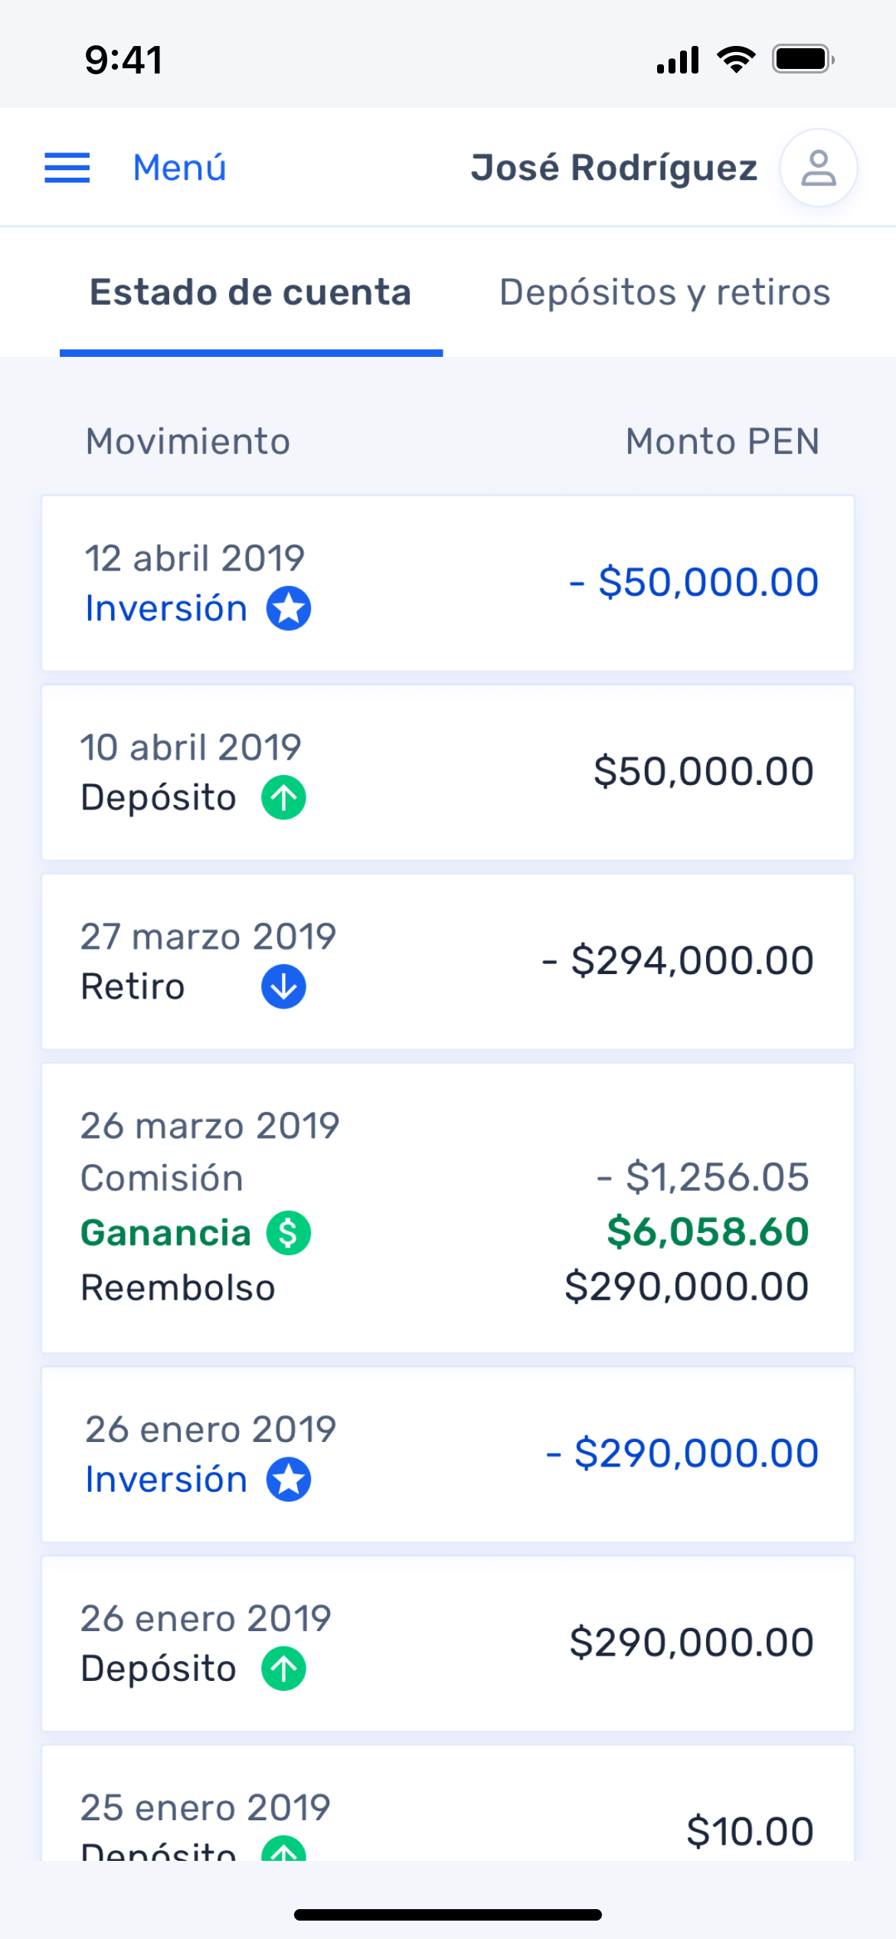Viewport: 896px width, 1939px height.
Task: Tap the up-arrow on 25 enero Depósito
Action: point(284,1849)
